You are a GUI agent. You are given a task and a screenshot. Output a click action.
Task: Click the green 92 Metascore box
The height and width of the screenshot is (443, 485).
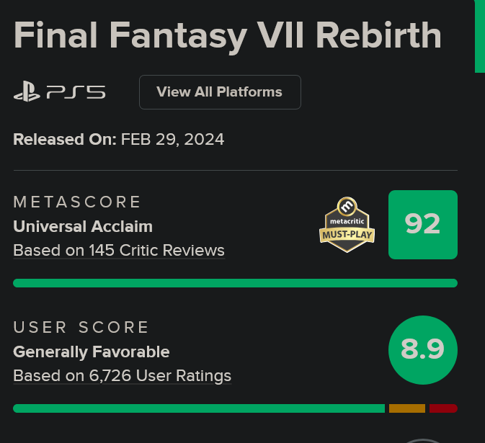point(423,225)
